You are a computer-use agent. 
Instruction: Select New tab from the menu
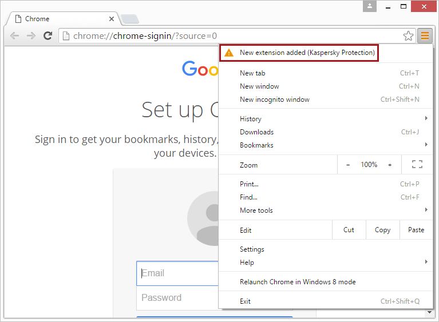click(325, 73)
